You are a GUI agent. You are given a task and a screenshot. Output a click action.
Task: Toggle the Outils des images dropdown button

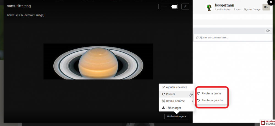177,116
